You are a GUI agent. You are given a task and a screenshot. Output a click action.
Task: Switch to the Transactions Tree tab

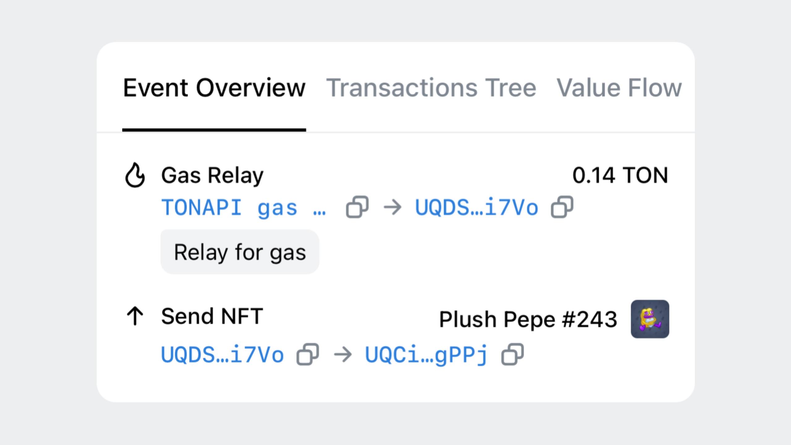pos(431,88)
